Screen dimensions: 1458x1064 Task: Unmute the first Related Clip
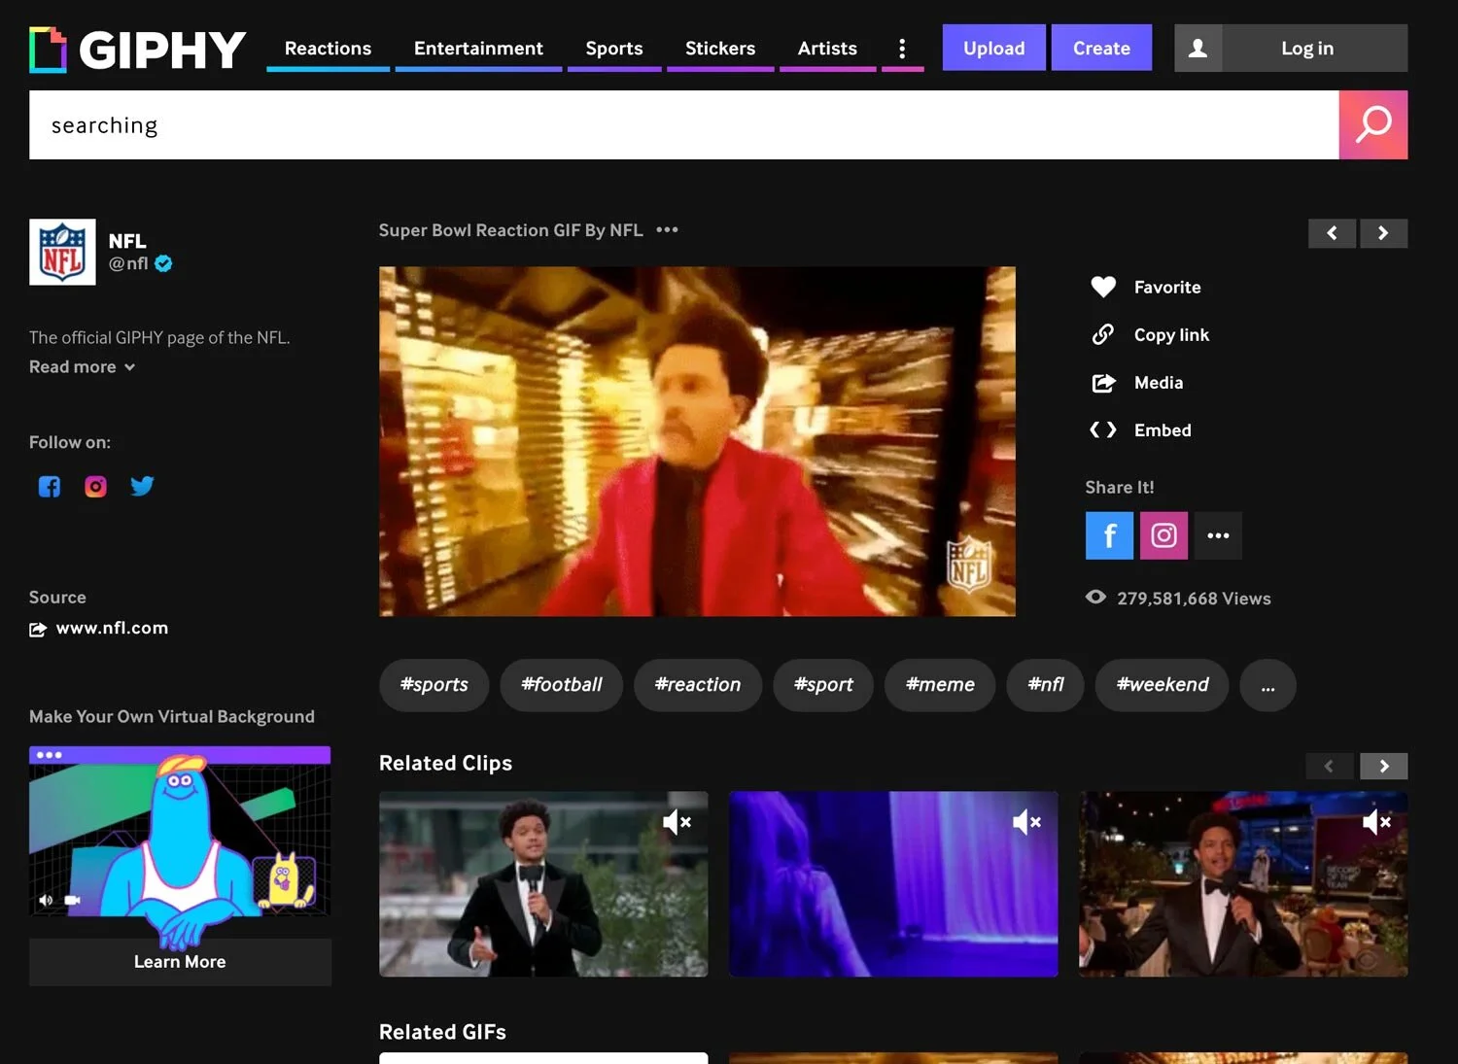(677, 821)
